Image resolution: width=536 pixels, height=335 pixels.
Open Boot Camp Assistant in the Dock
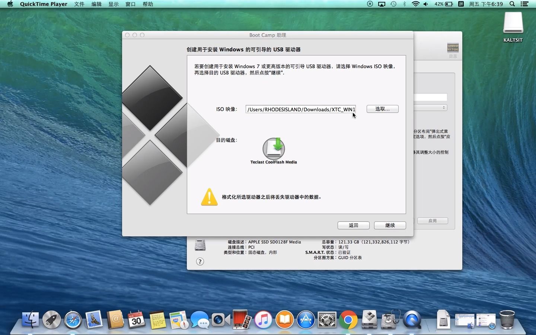[x=370, y=319]
